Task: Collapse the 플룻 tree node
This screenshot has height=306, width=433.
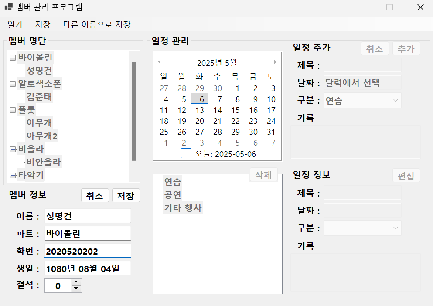Action: 13,110
